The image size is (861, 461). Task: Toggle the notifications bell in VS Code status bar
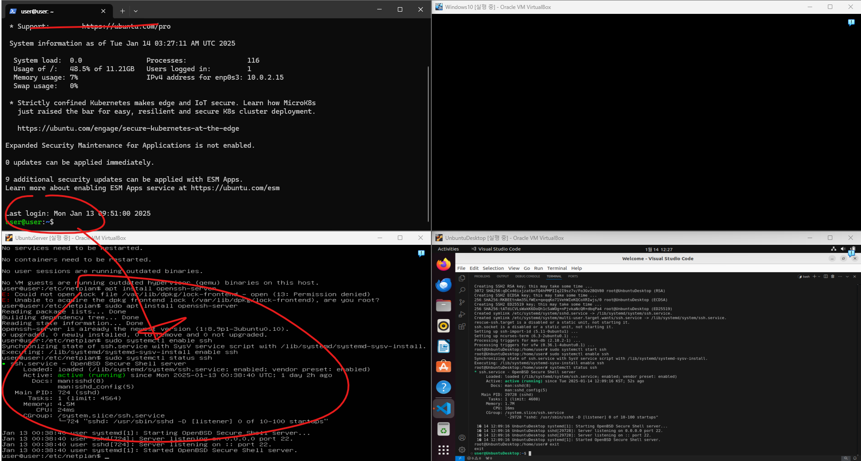(855, 458)
